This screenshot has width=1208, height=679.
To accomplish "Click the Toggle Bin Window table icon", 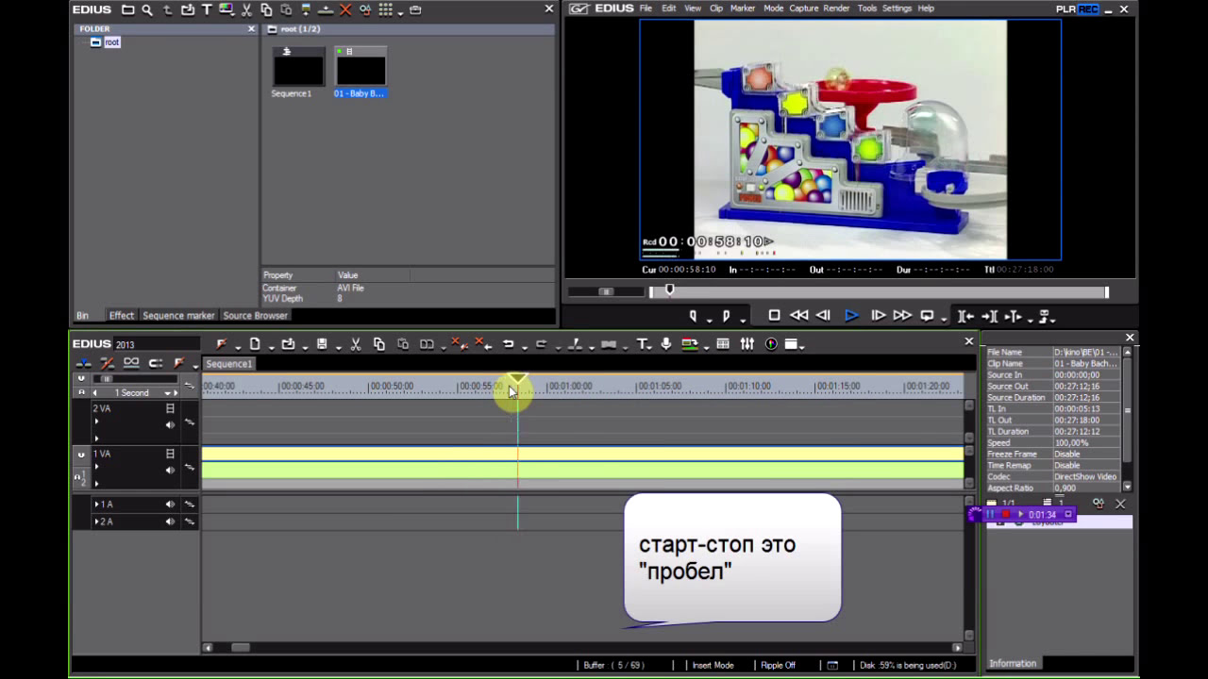I will (723, 344).
